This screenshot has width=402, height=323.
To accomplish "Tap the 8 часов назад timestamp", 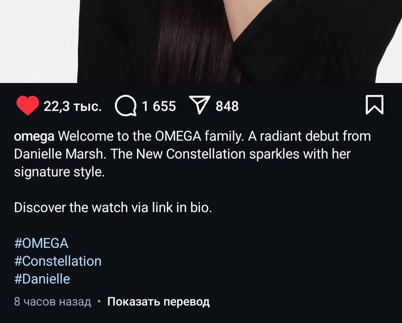I will [52, 302].
